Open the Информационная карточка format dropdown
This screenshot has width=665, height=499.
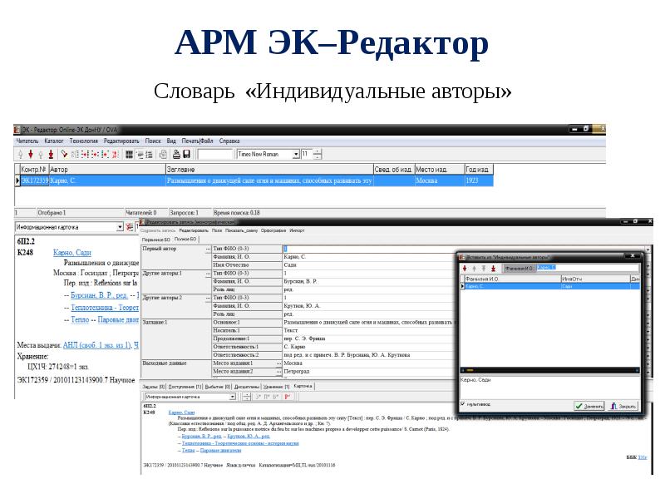point(120,226)
